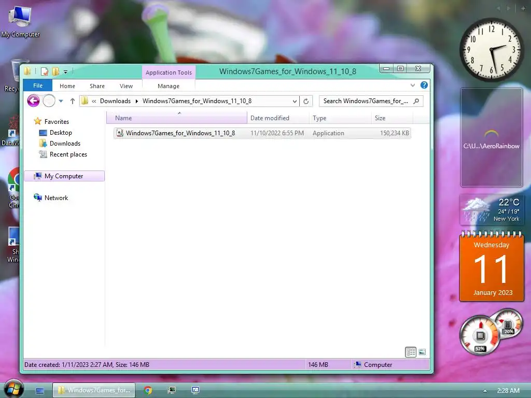
Task: Refresh the folder view
Action: click(x=306, y=101)
